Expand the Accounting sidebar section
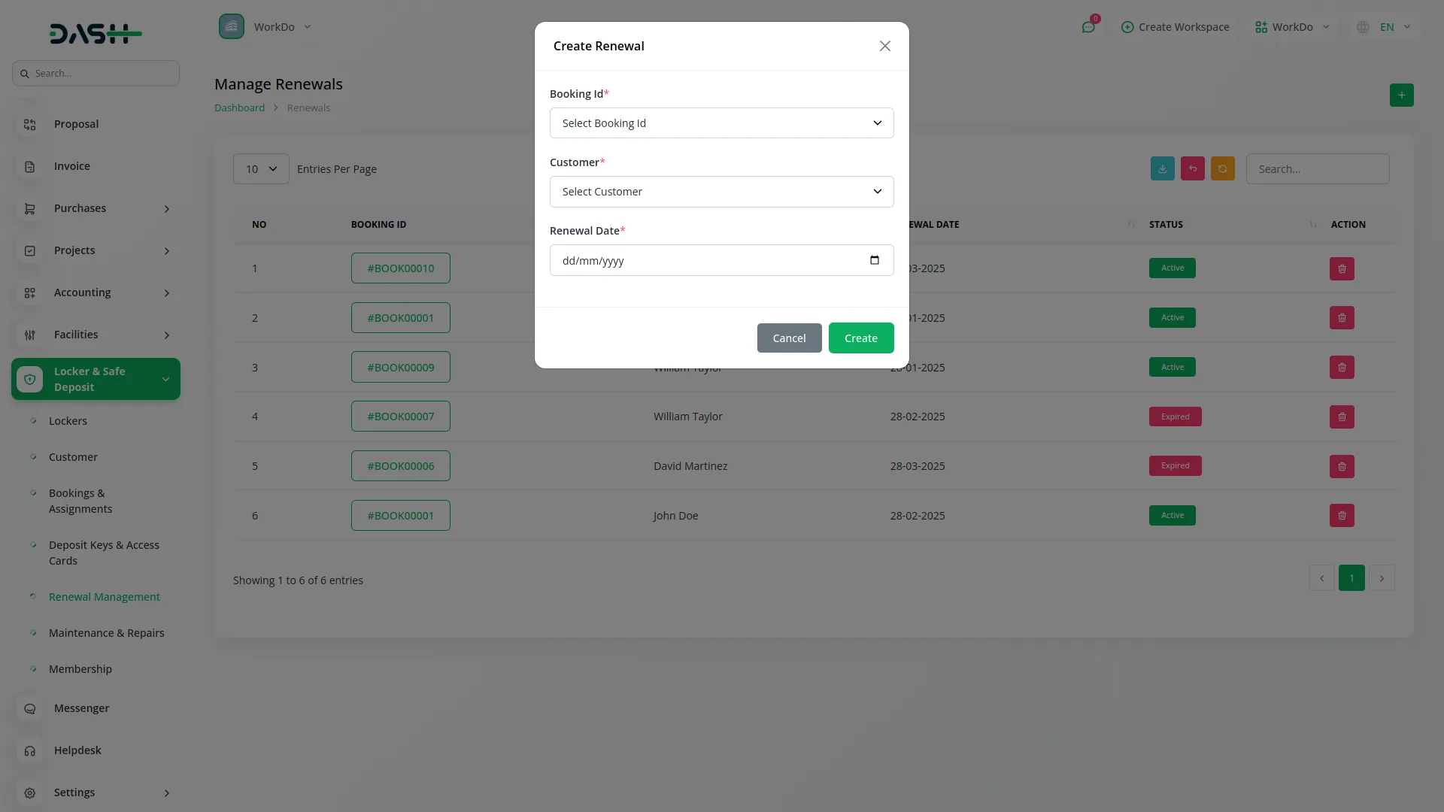The width and height of the screenshot is (1444, 812). [x=82, y=292]
